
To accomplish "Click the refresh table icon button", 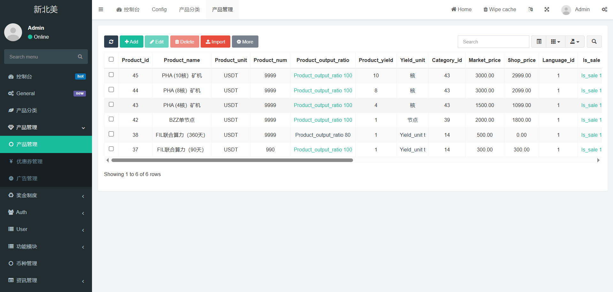I will point(111,42).
